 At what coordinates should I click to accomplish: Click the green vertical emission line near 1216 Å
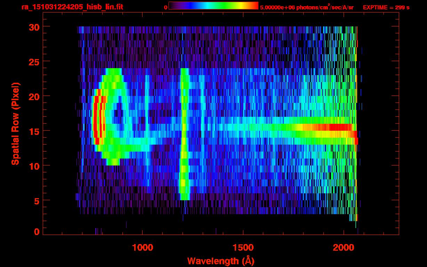coord(184,134)
